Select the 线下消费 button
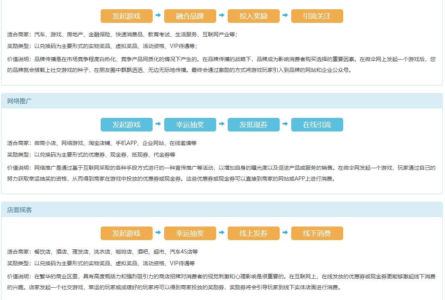445x300 pixels. point(317,233)
